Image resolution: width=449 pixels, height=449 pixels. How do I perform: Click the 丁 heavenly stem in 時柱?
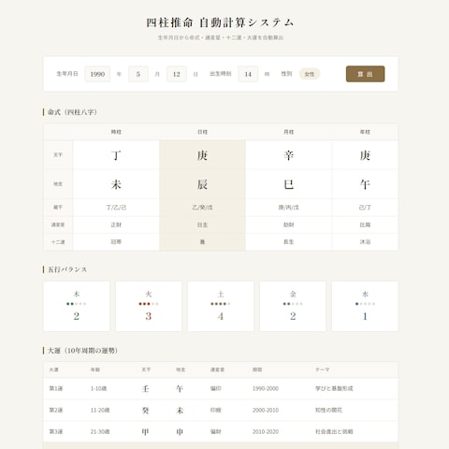(x=116, y=155)
